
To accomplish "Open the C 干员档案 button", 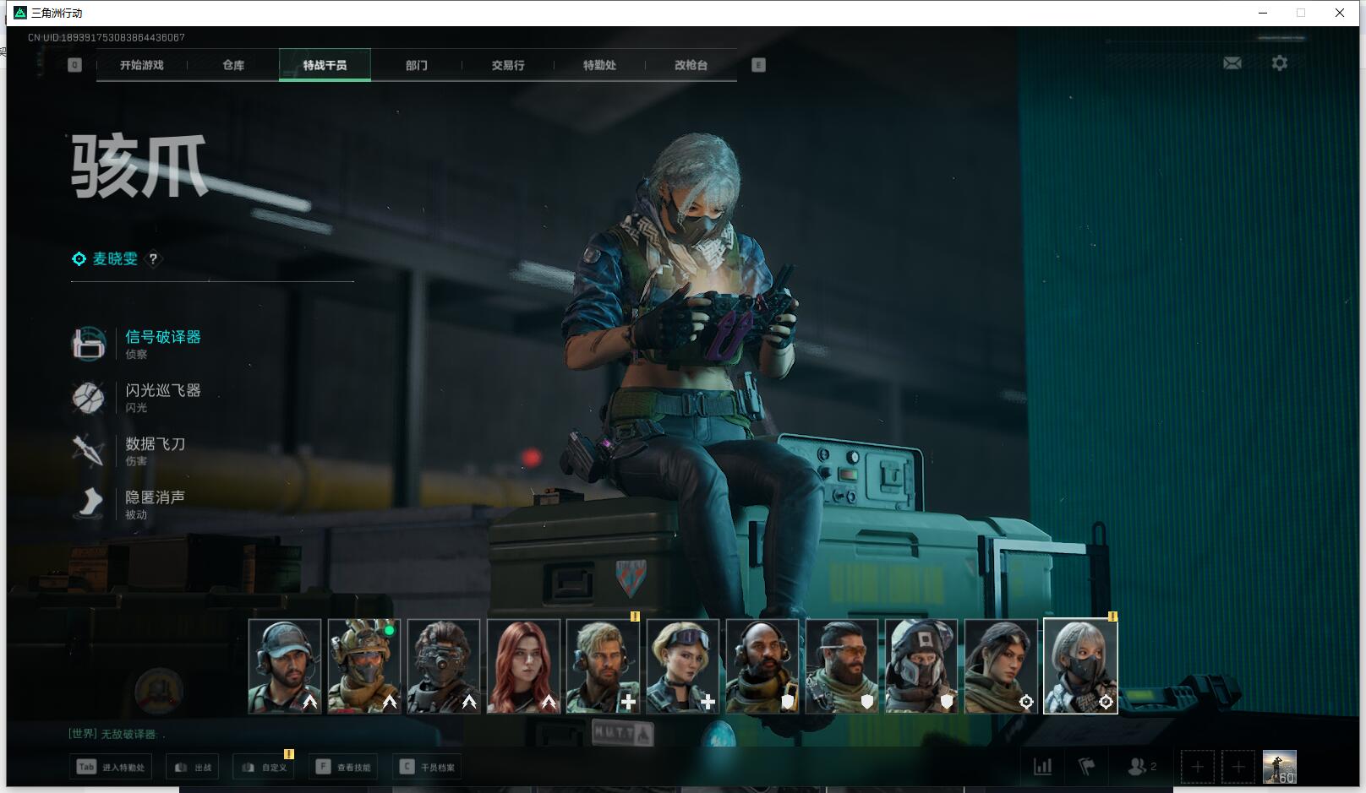I will [427, 767].
